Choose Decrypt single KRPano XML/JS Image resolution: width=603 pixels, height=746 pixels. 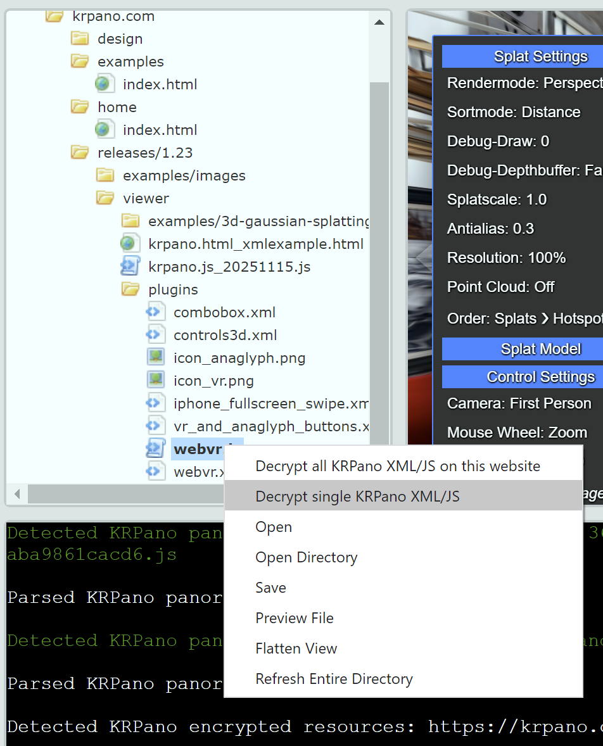[x=358, y=496]
